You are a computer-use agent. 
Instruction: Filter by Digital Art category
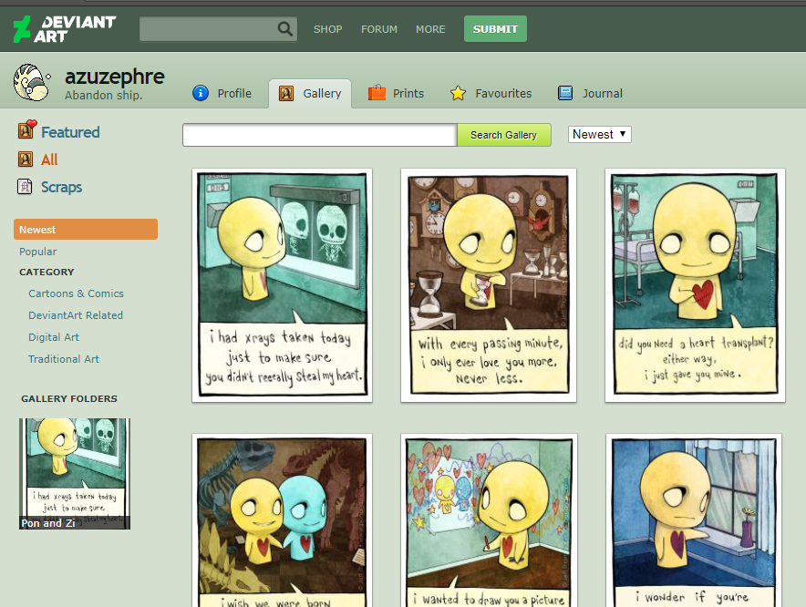(54, 337)
